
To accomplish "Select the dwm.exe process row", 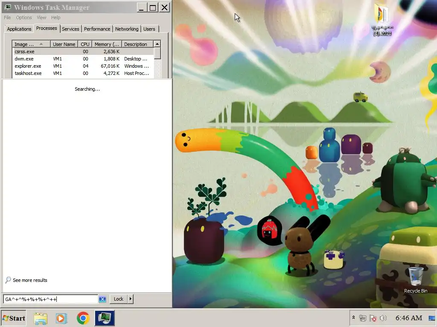I will (x=83, y=59).
